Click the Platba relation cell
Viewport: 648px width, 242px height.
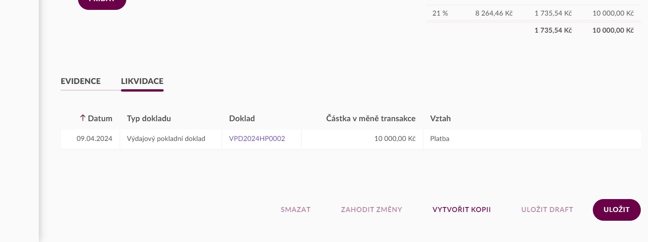coord(532,139)
